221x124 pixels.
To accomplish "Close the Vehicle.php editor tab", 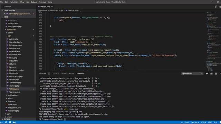I will (x=52, y=7).
